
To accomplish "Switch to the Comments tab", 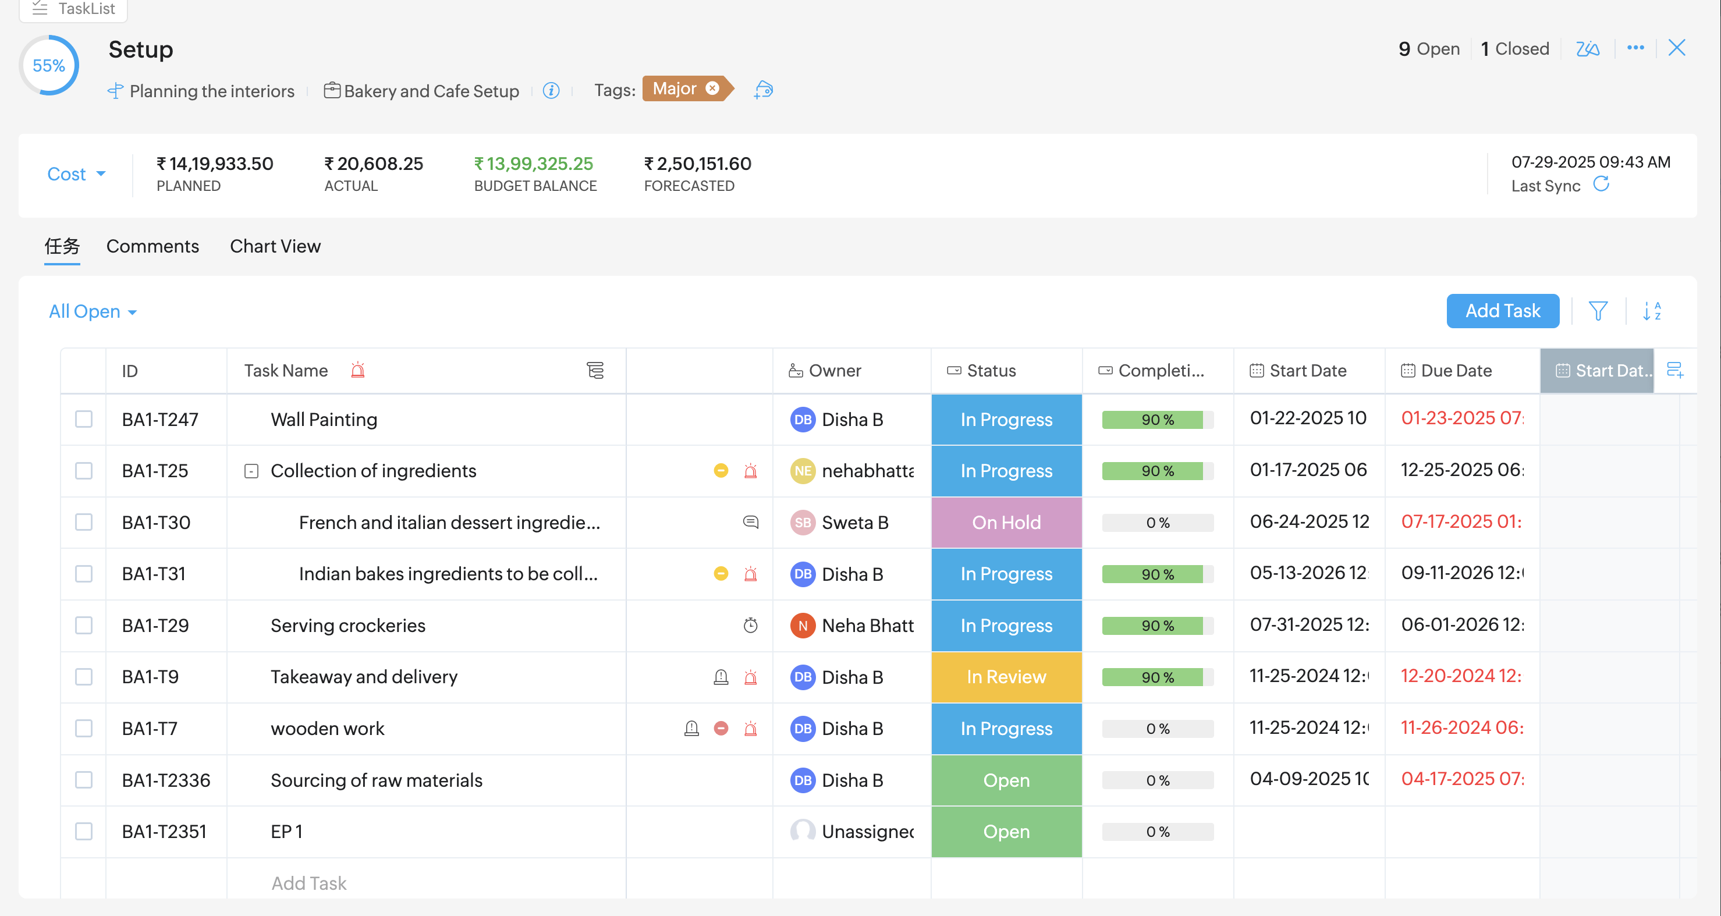I will pos(152,246).
